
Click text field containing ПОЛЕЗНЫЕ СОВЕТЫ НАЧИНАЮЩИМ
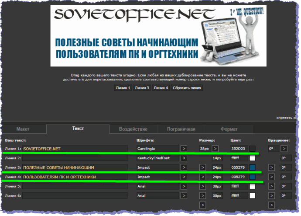pos(75,167)
